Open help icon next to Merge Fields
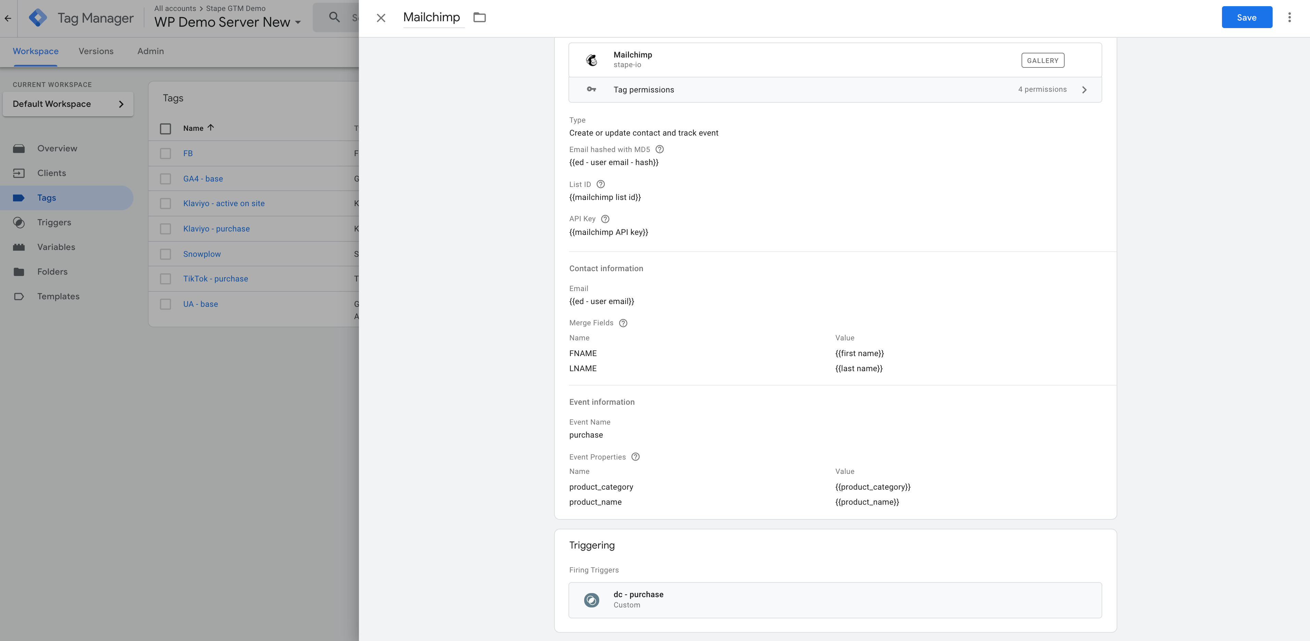Viewport: 1310px width, 641px height. point(623,323)
